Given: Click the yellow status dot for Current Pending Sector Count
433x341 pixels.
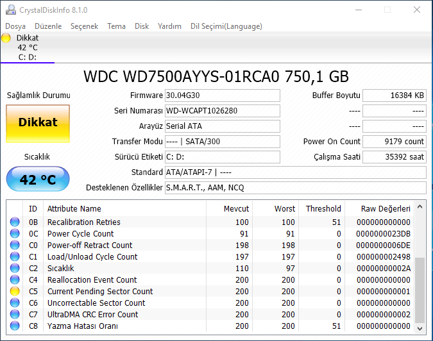Looking at the screenshot, I should pyautogui.click(x=15, y=292).
